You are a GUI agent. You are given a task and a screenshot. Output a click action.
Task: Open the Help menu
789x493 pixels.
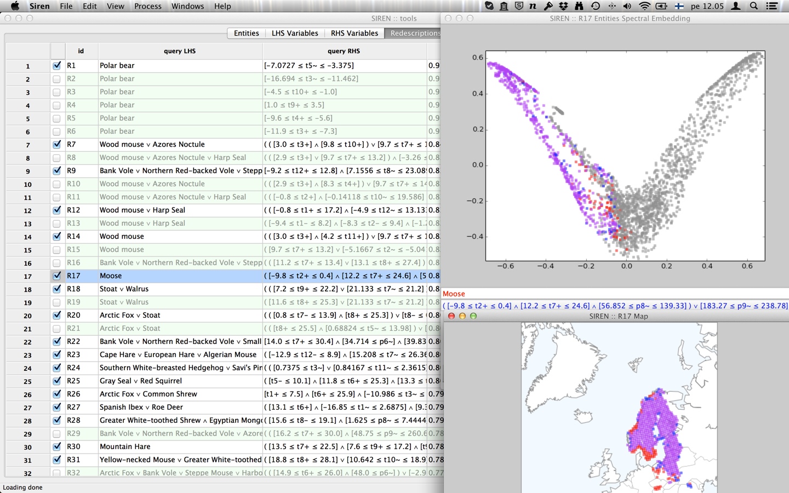click(222, 6)
